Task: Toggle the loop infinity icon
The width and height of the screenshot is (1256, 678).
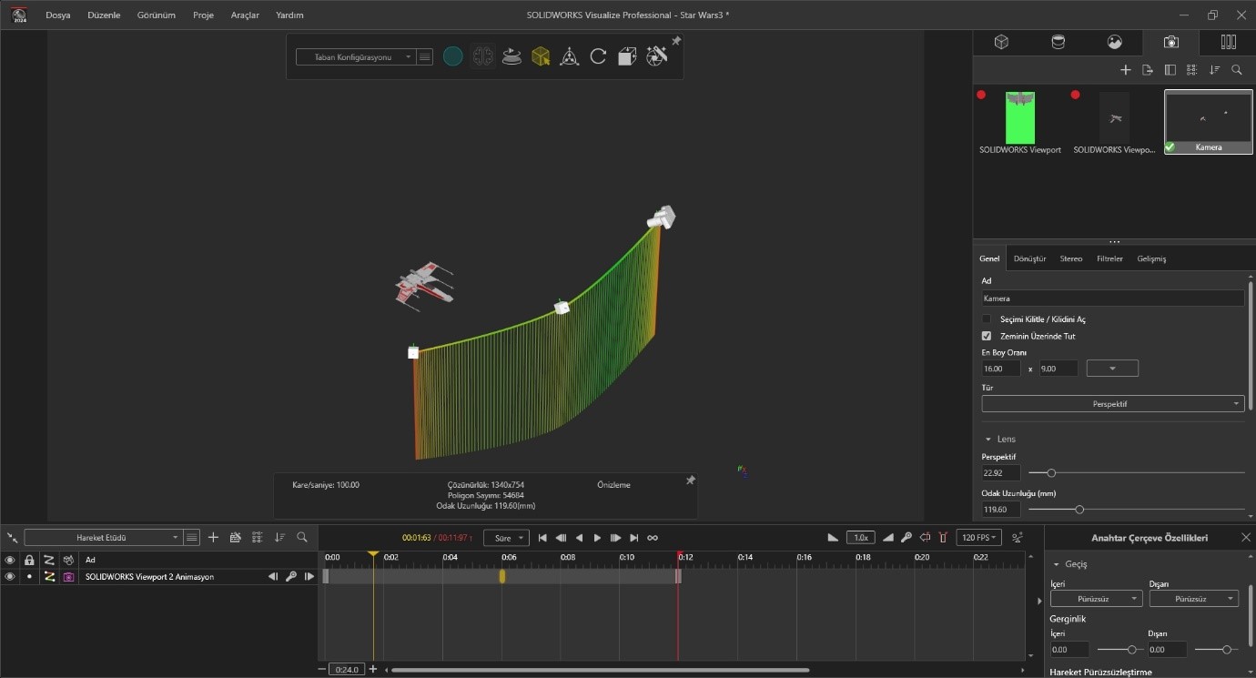Action: click(x=653, y=538)
